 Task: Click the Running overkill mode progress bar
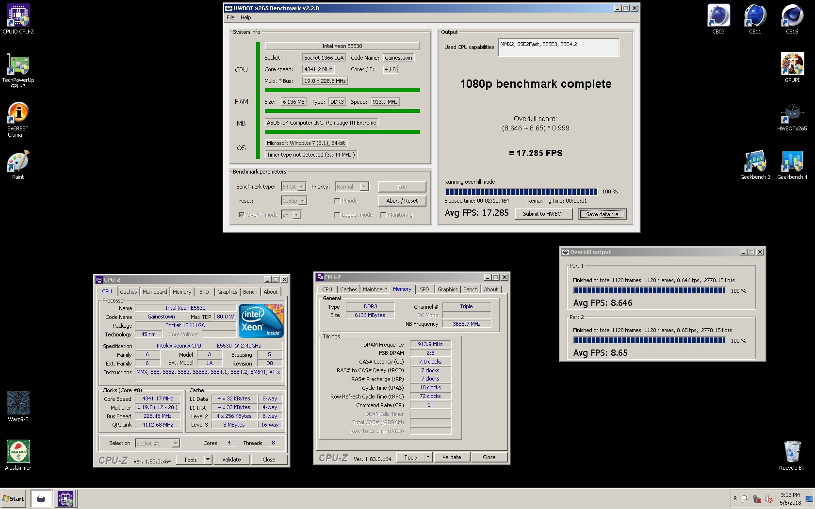(x=521, y=191)
